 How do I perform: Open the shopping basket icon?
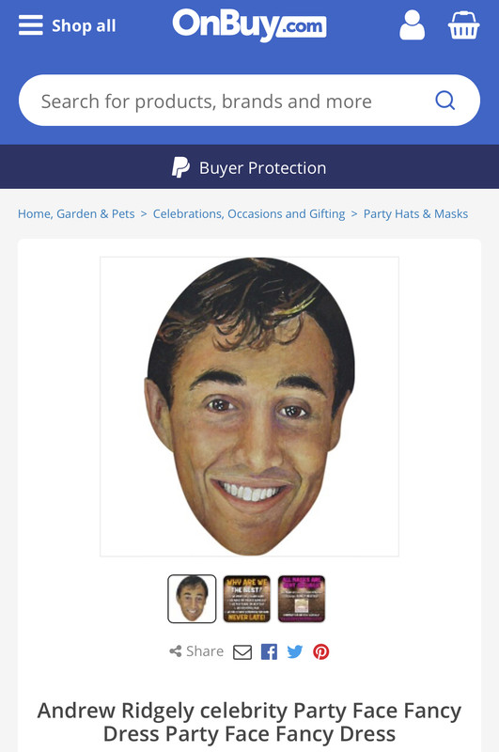tap(463, 25)
